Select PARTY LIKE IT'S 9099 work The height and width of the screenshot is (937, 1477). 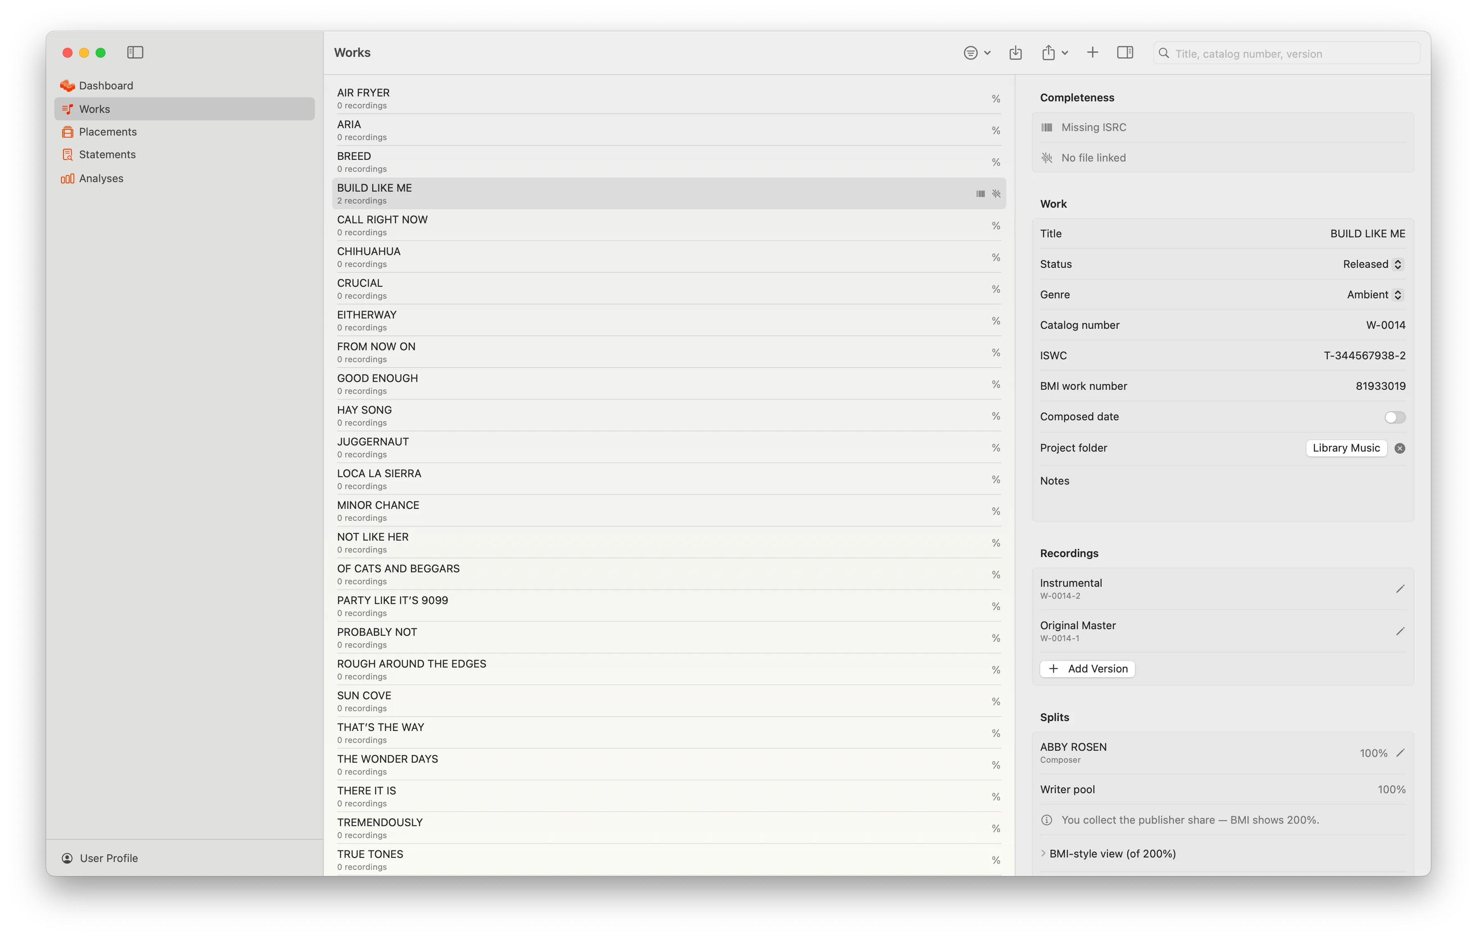pyautogui.click(x=668, y=606)
